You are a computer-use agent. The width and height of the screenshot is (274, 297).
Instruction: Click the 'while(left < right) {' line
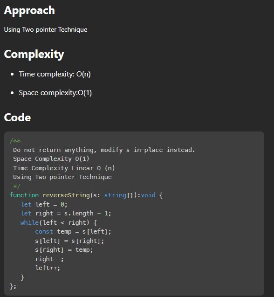click(59, 222)
